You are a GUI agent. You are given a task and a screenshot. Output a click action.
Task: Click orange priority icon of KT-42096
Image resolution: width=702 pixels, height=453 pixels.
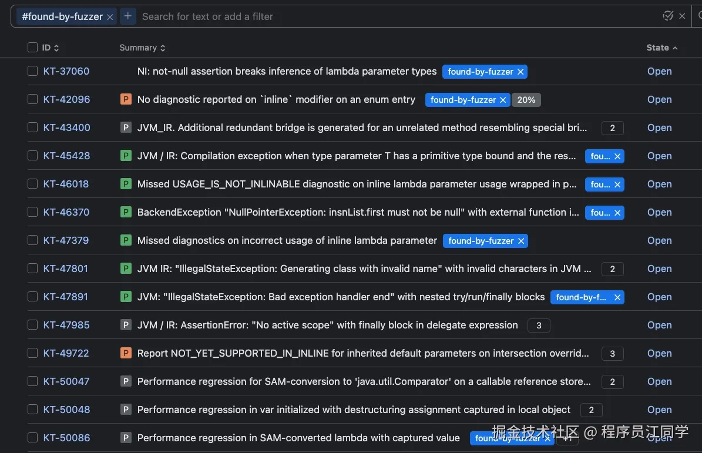click(x=126, y=99)
